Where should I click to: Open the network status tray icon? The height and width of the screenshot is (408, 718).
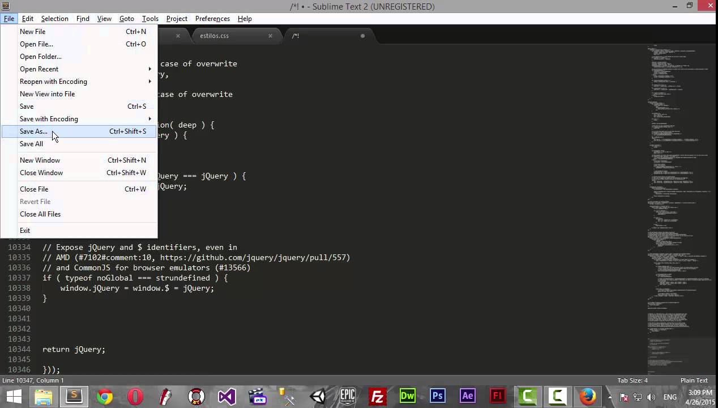(x=638, y=397)
